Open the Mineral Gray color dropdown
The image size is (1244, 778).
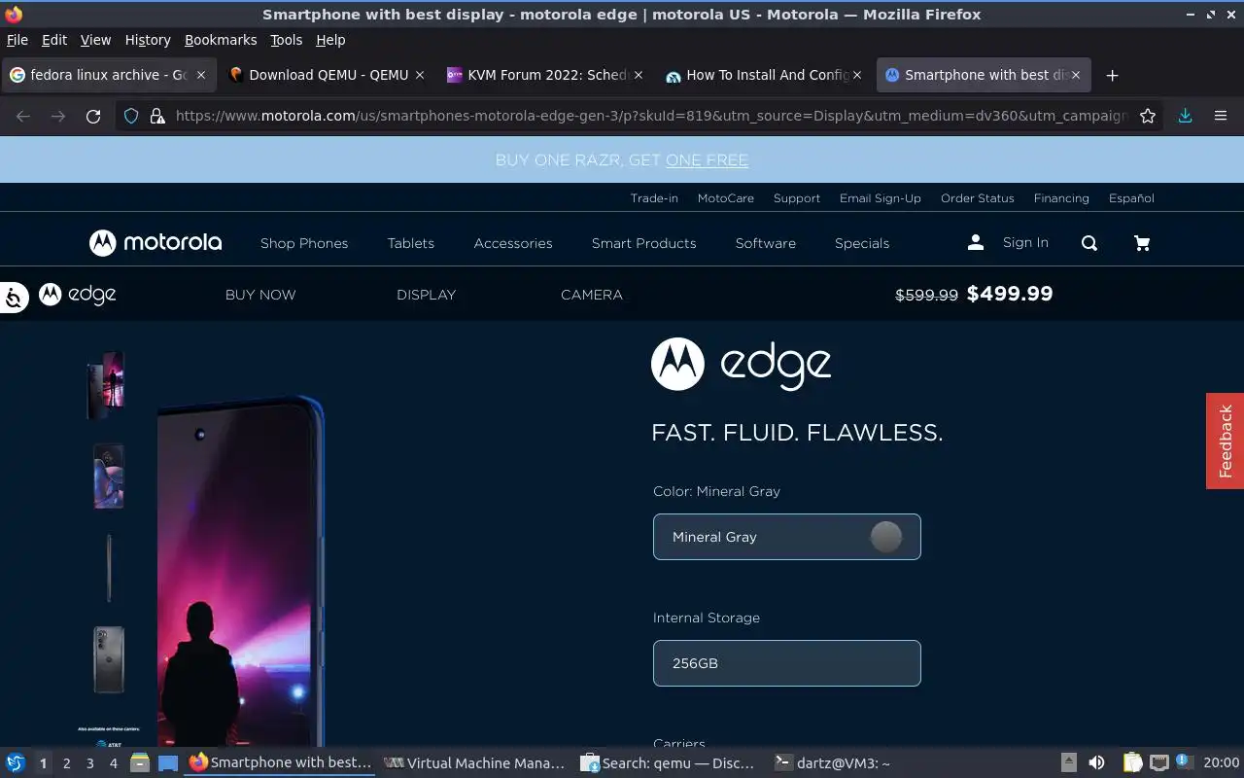787,537
